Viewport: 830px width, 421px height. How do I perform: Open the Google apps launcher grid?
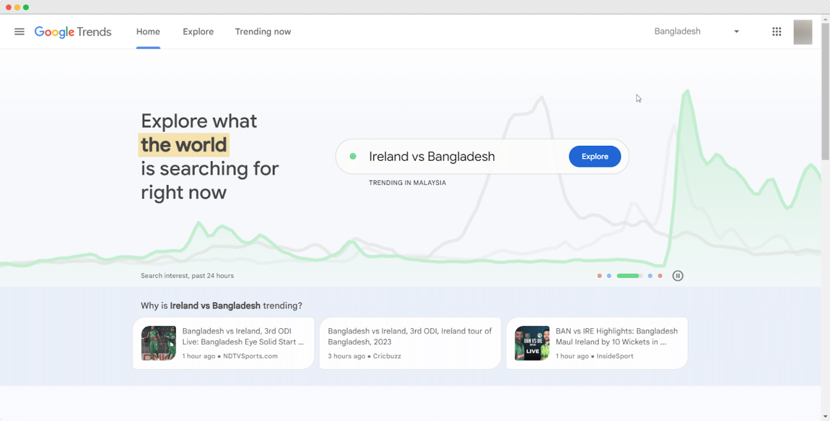pos(777,31)
